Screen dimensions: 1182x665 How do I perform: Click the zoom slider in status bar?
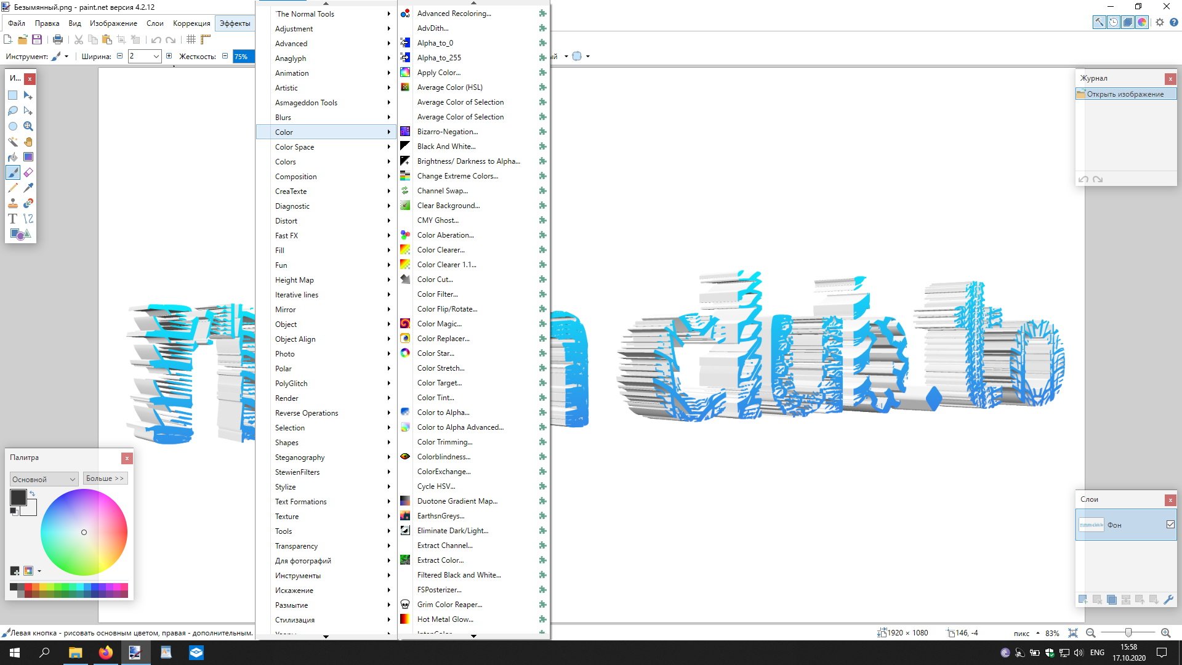coord(1128,633)
